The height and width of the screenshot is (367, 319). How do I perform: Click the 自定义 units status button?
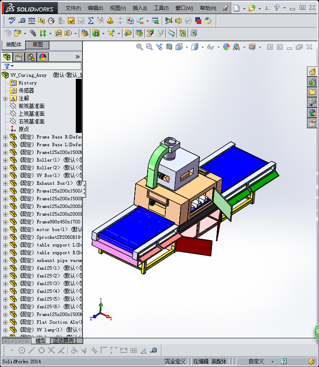(x=256, y=361)
